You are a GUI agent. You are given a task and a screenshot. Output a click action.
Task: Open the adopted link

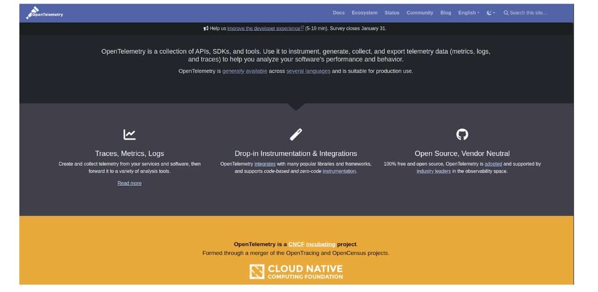(x=493, y=164)
